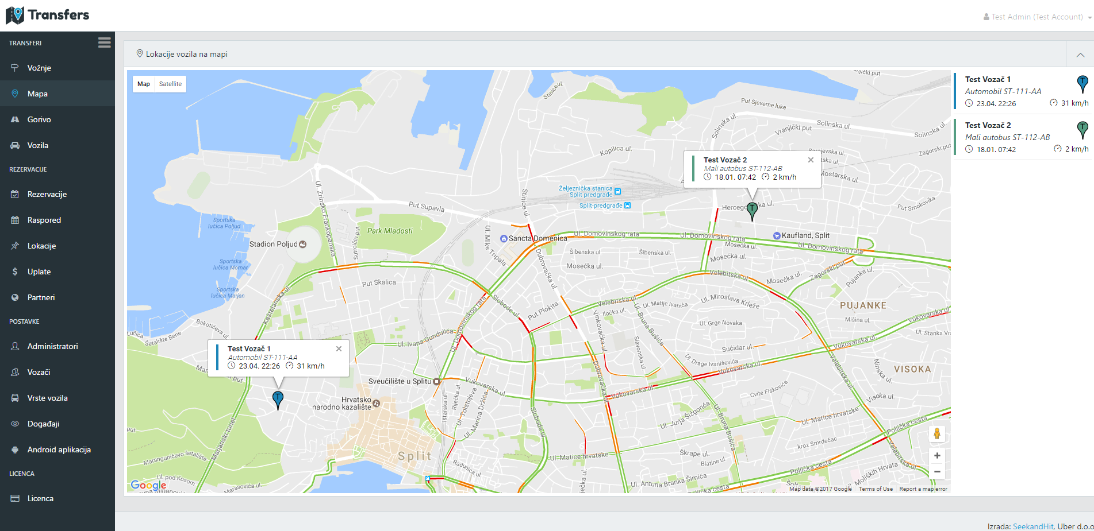Click the blue Test Vozač 1 map marker

coord(278,399)
